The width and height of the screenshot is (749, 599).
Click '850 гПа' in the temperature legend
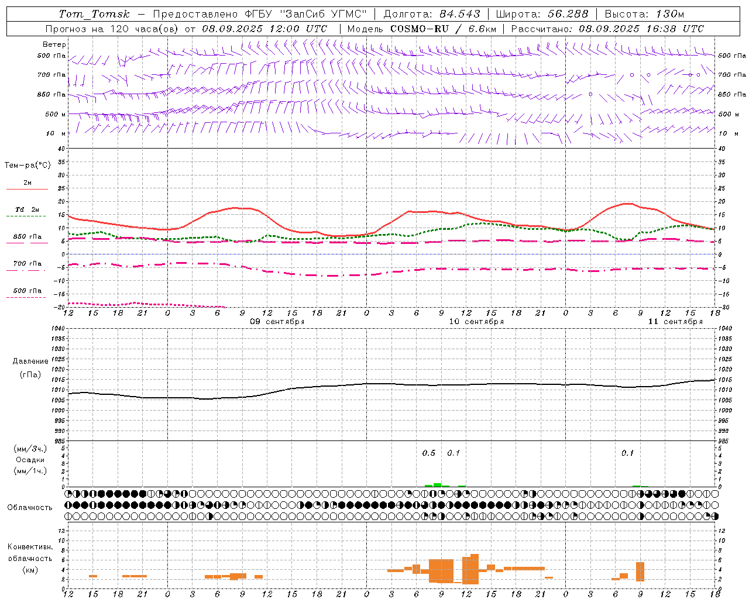28,237
